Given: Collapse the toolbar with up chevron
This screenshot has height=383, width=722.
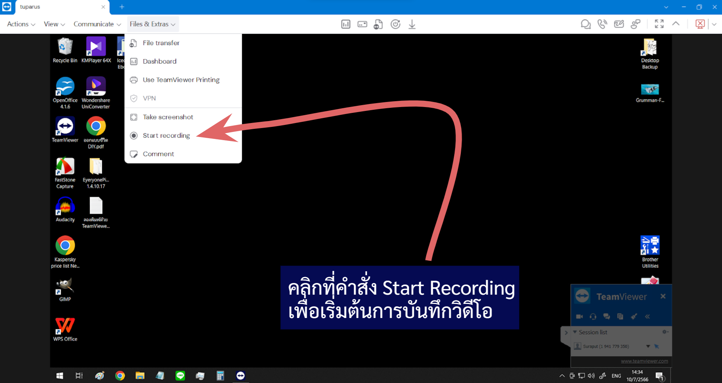Looking at the screenshot, I should coord(676,24).
